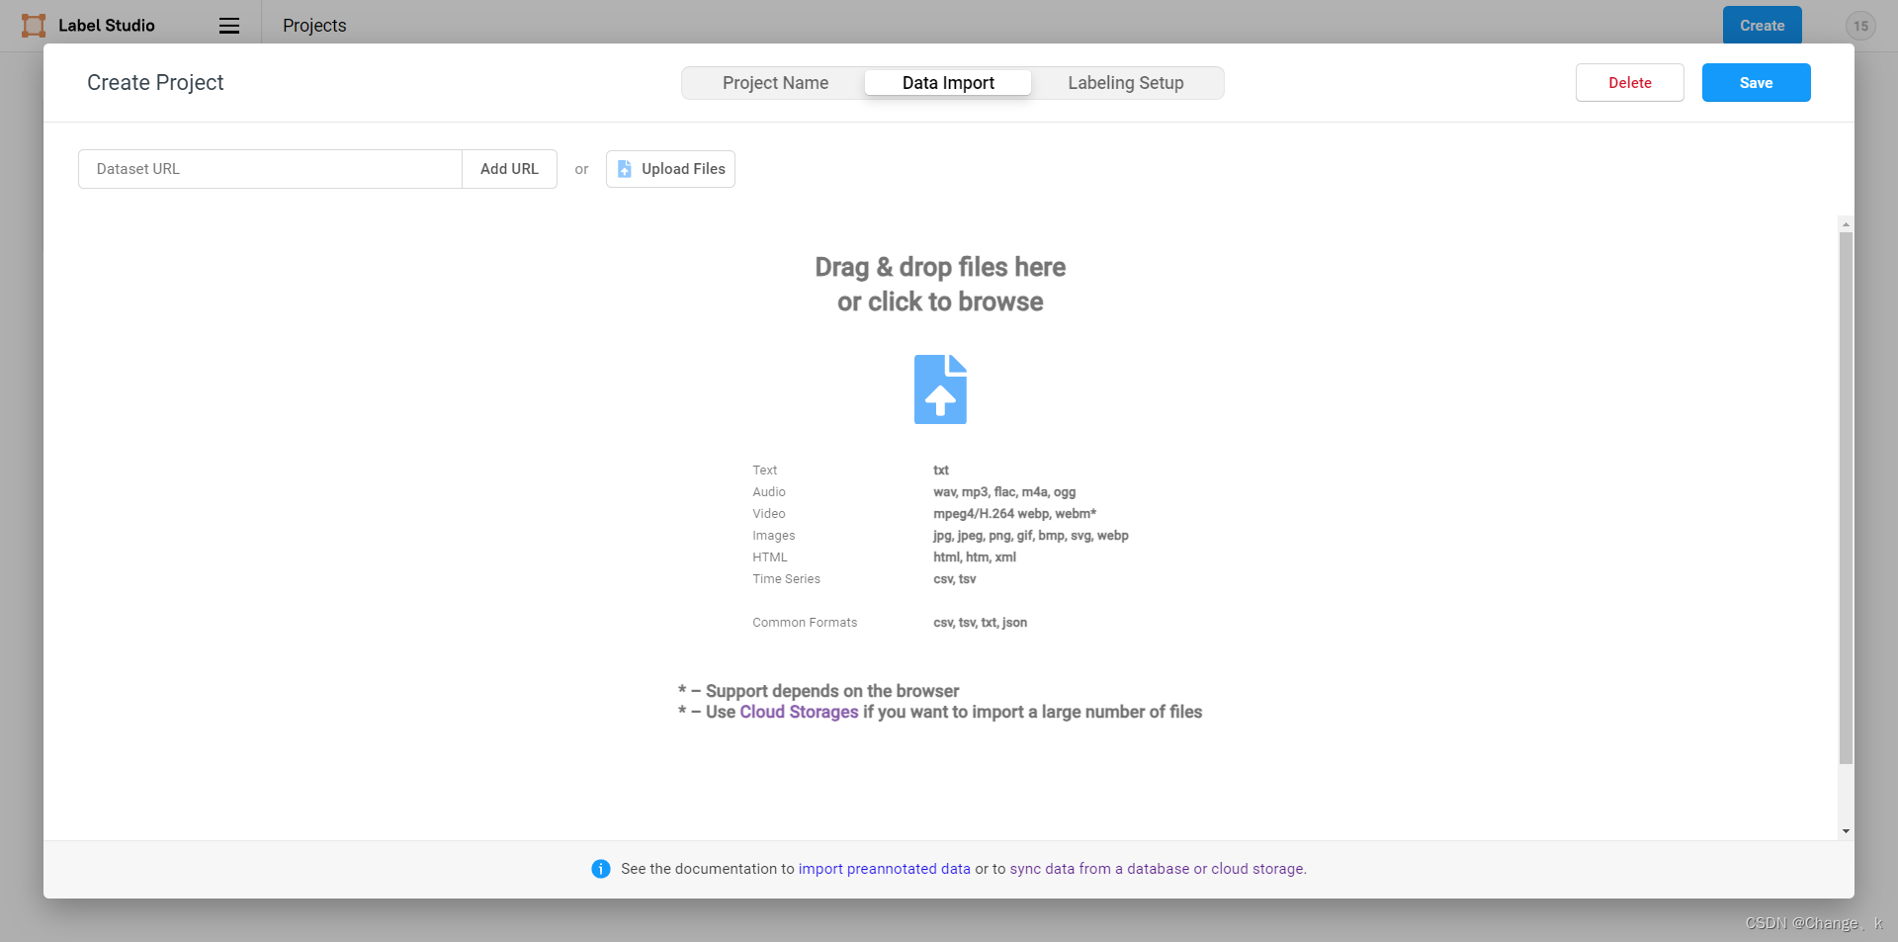Open the Projects breadcrumb

coord(314,26)
